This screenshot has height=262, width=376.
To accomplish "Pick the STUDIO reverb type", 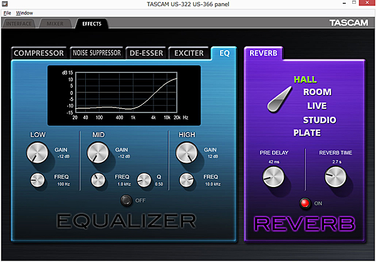I will click(x=320, y=119).
